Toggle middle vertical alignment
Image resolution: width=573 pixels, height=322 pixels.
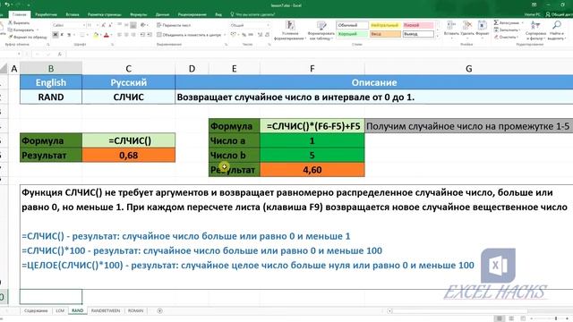126,25
